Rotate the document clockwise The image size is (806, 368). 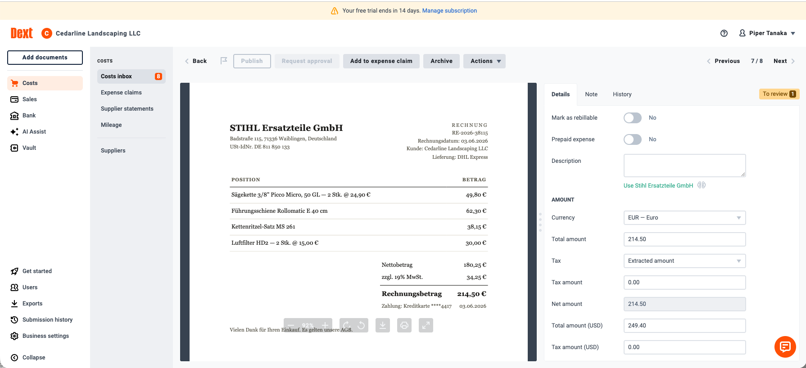pyautogui.click(x=347, y=325)
